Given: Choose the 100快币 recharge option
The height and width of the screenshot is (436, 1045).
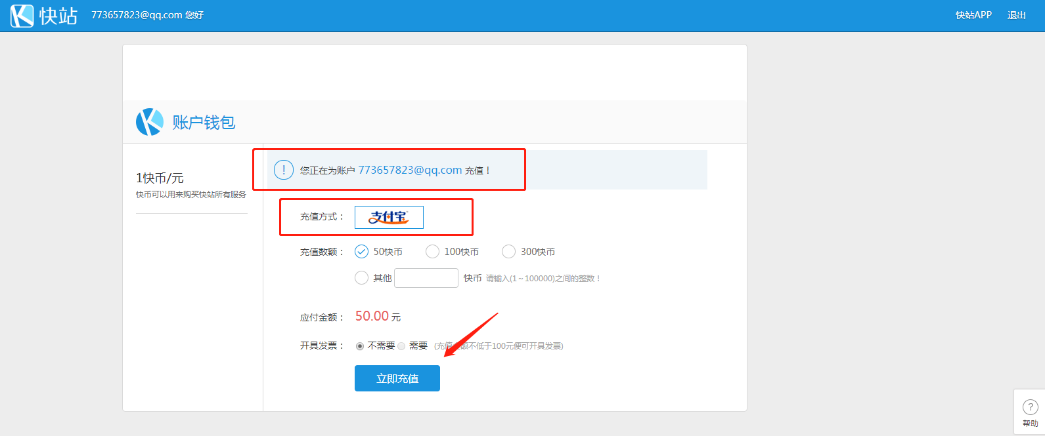Looking at the screenshot, I should pyautogui.click(x=433, y=252).
